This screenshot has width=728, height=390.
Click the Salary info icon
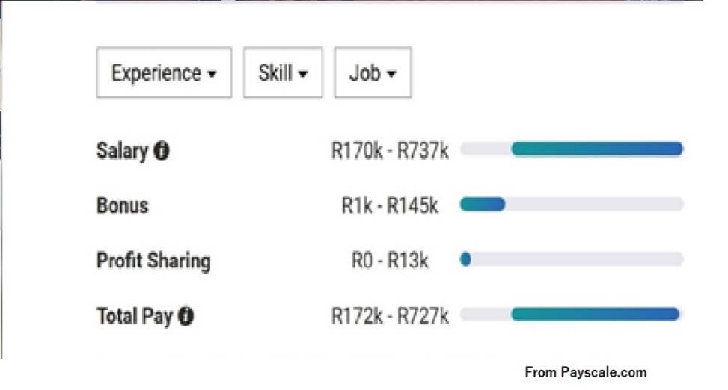(161, 151)
